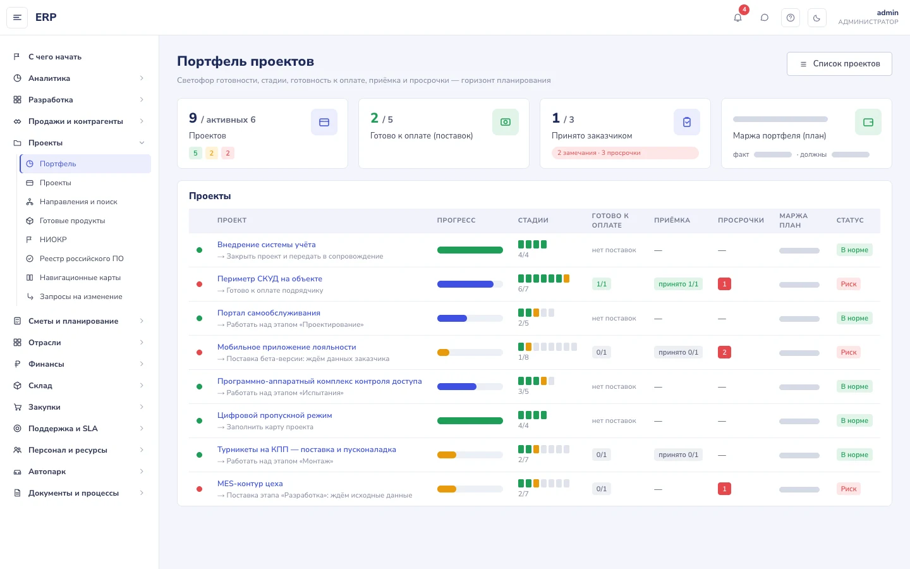
Task: Click Риск status for MES-контур цеха
Action: coord(849,489)
